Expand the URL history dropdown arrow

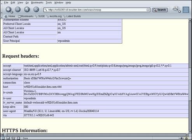(148, 10)
